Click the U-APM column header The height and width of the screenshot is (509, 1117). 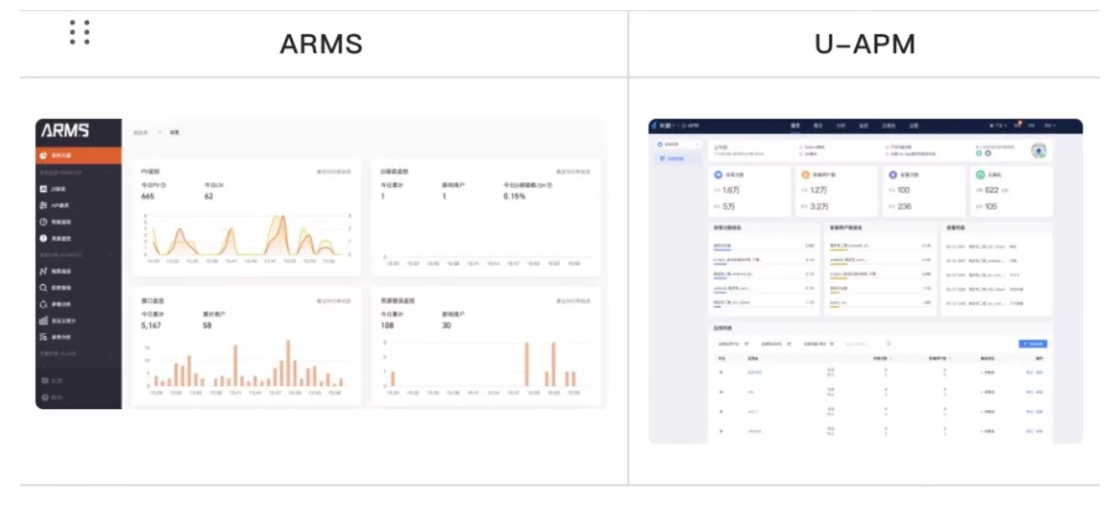pos(864,44)
